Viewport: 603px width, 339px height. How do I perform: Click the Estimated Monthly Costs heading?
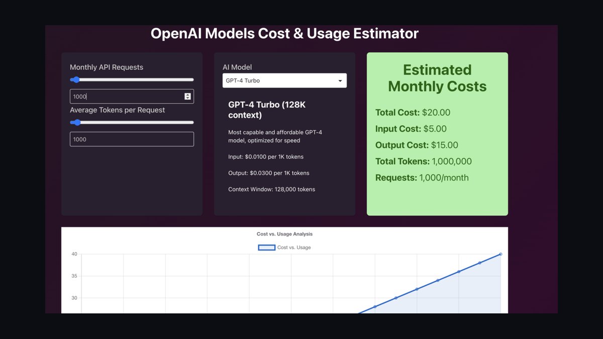pos(437,78)
